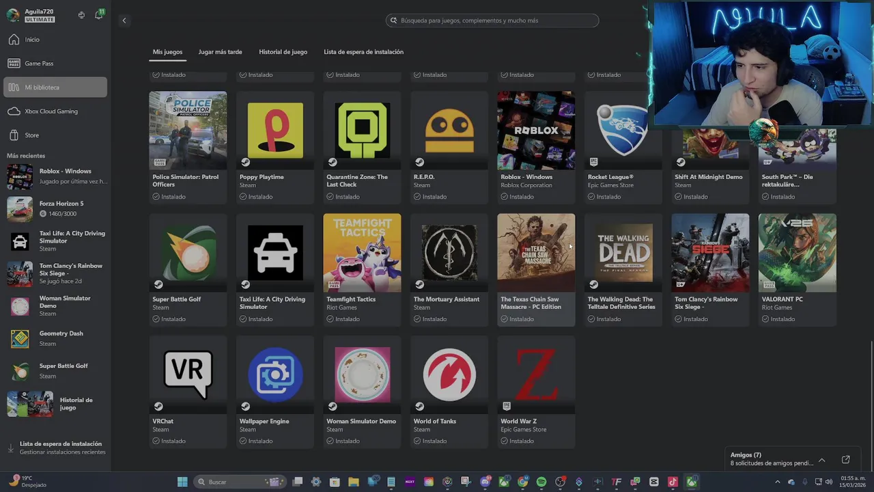Switch to the Mis juegos tab
The image size is (874, 492).
click(x=167, y=52)
